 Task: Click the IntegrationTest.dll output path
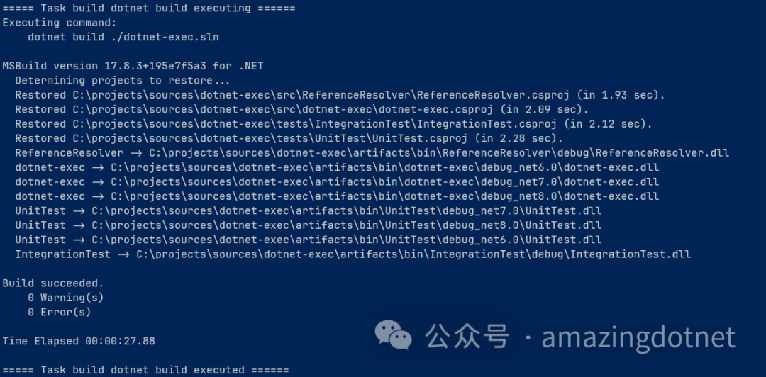413,254
